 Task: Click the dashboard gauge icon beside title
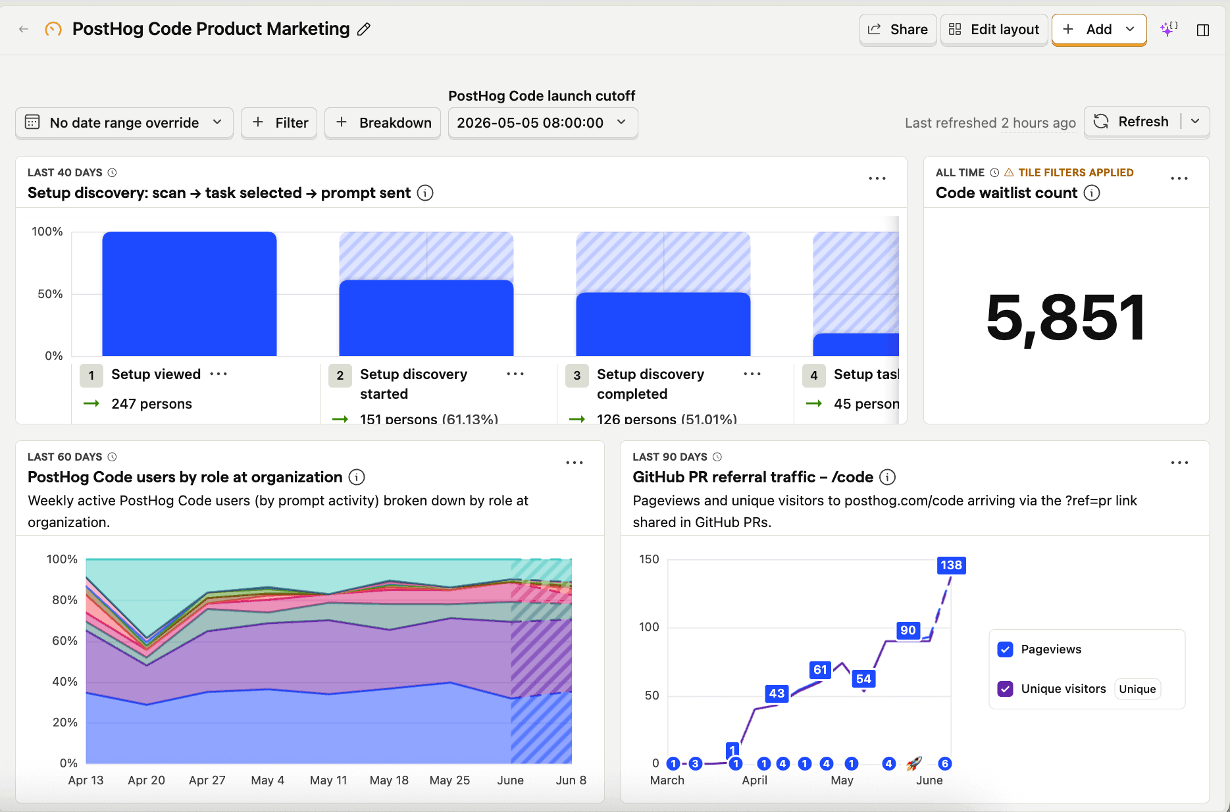[53, 29]
